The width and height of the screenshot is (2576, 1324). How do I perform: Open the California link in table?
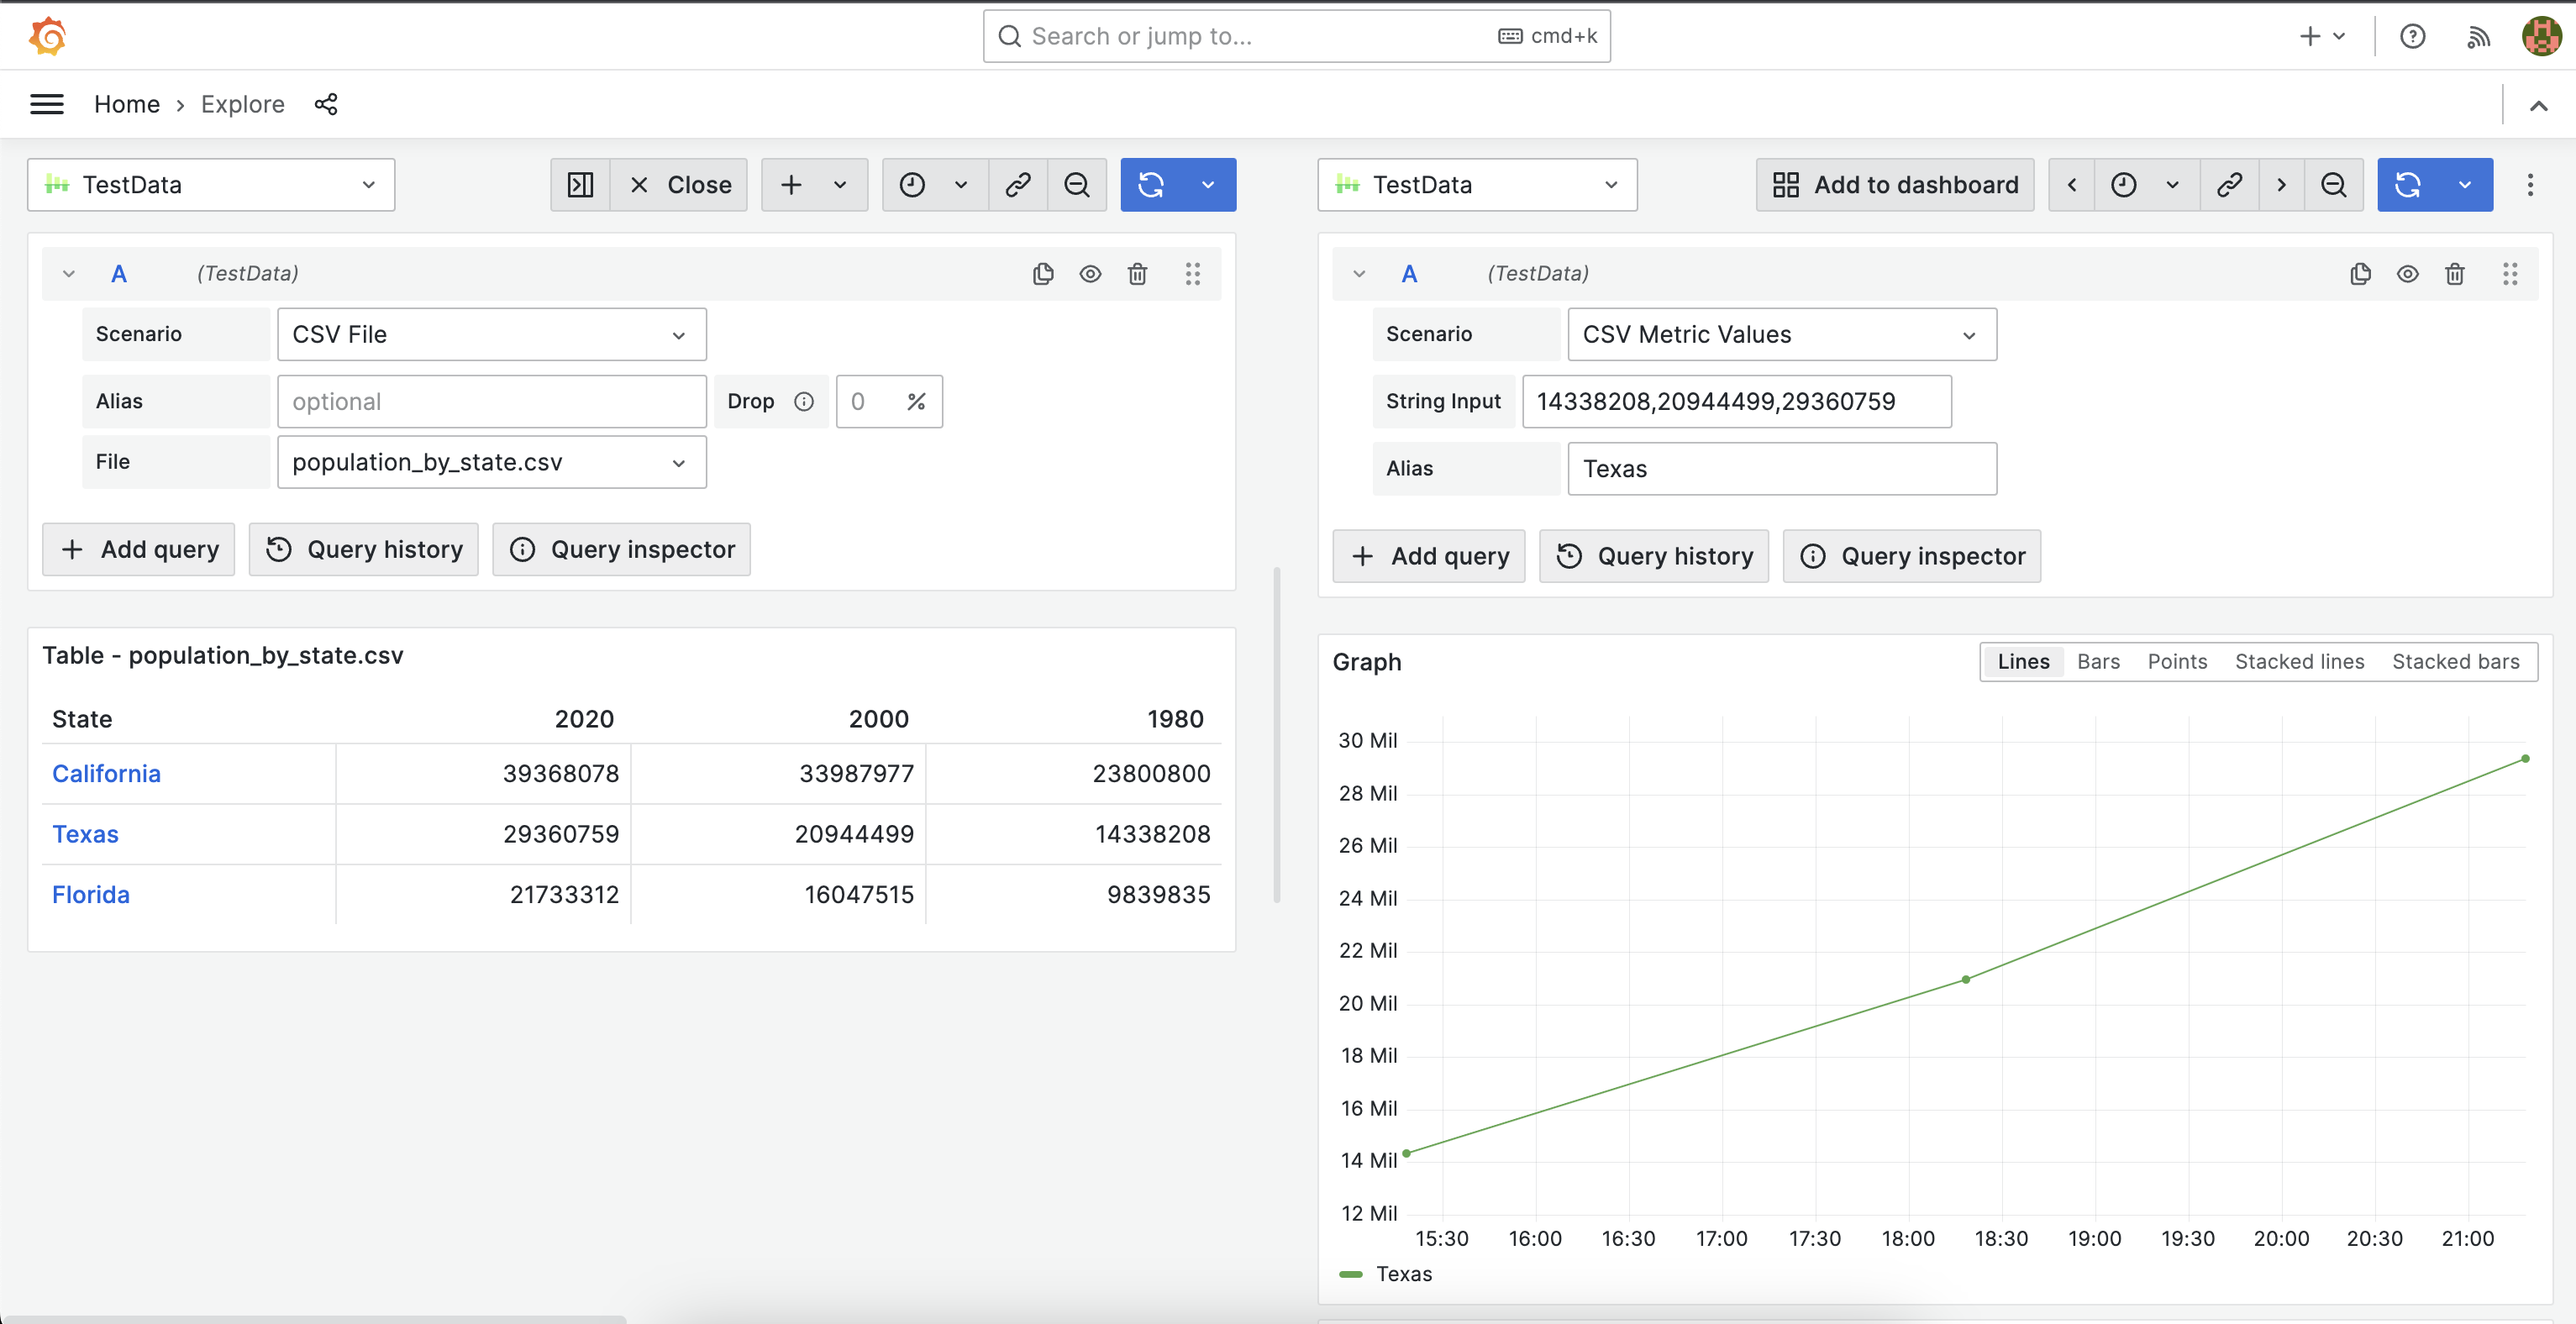point(106,774)
